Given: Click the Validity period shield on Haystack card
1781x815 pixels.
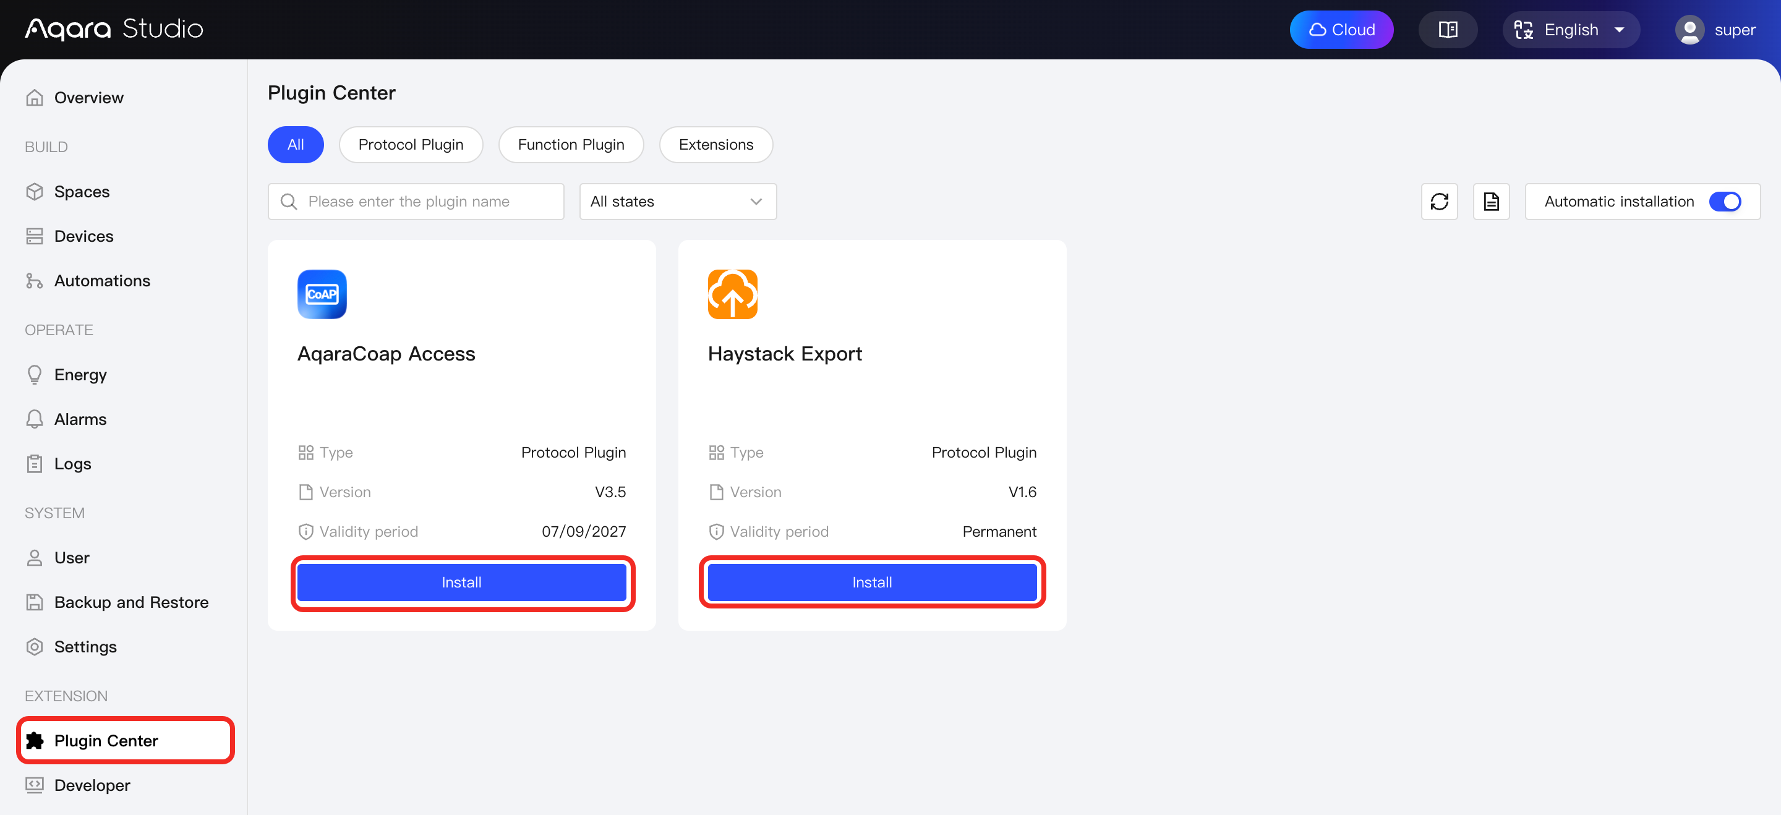Looking at the screenshot, I should coord(716,532).
